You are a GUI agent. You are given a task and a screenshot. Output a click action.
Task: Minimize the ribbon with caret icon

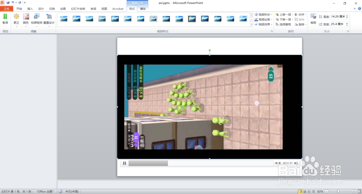click(355, 9)
